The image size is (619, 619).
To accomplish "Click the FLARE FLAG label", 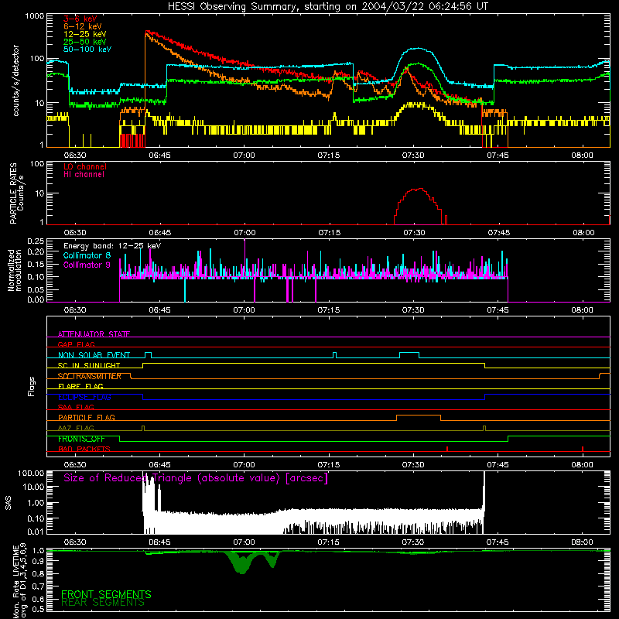I will (x=80, y=386).
